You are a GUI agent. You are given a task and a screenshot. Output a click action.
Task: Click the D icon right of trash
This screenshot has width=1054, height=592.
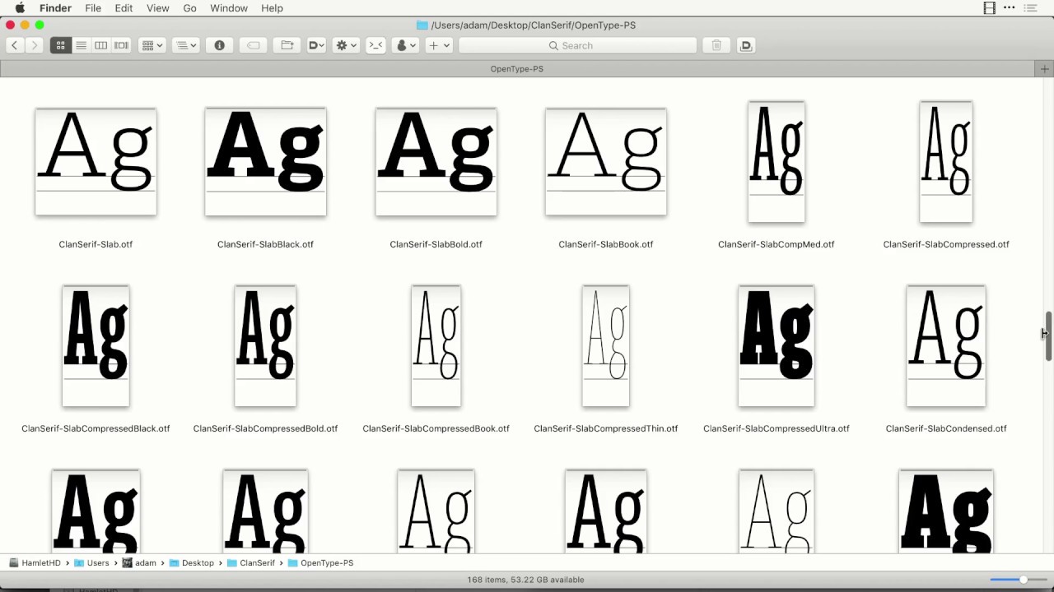[x=746, y=46]
